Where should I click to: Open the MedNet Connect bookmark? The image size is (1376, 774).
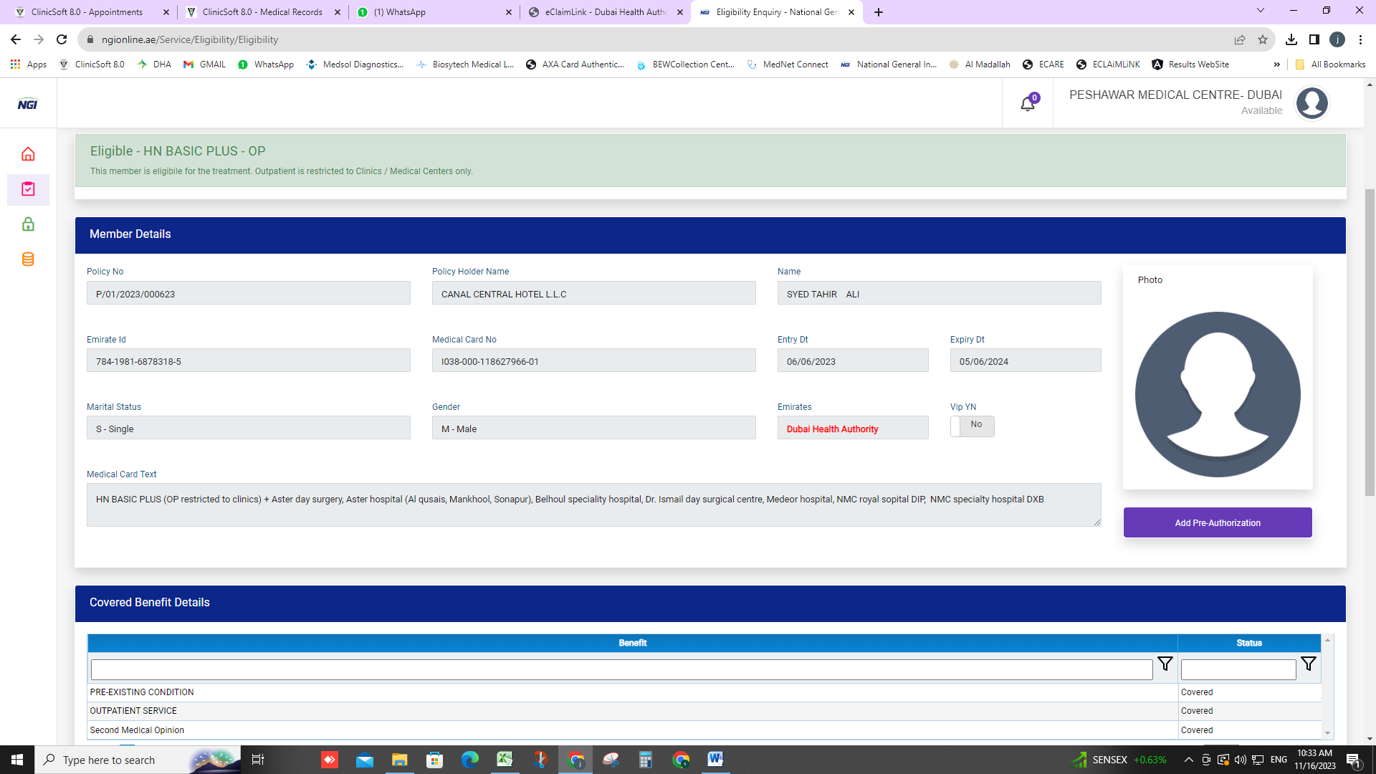[x=787, y=64]
